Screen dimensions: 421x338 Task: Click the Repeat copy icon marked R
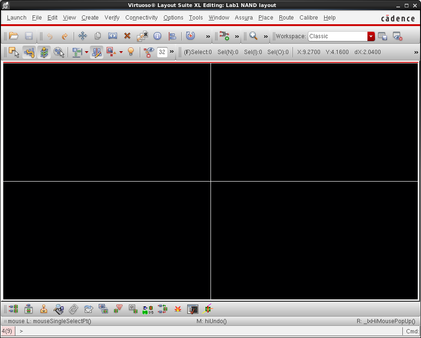(x=143, y=36)
